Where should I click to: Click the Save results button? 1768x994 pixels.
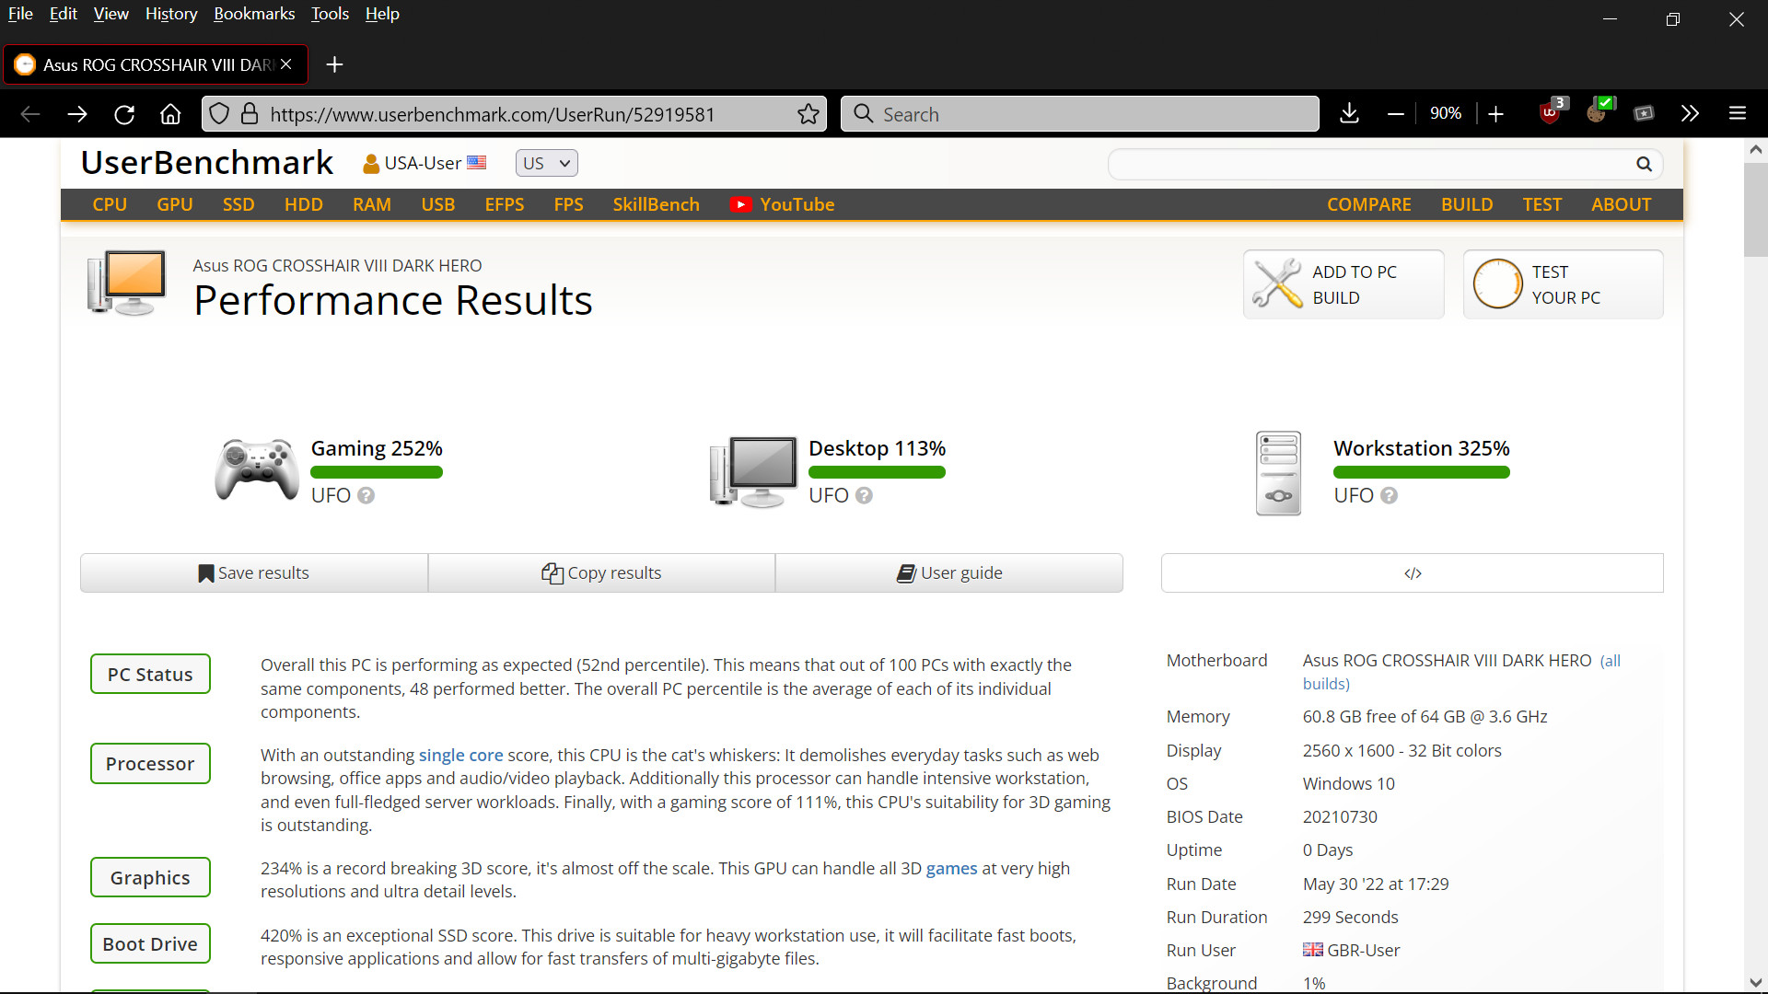[254, 572]
